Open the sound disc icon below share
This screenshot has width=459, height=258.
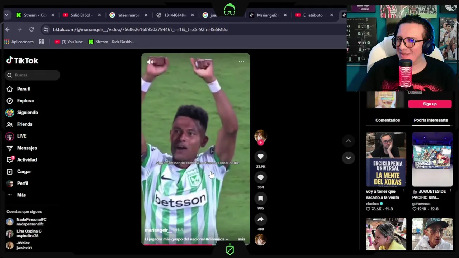pyautogui.click(x=261, y=240)
